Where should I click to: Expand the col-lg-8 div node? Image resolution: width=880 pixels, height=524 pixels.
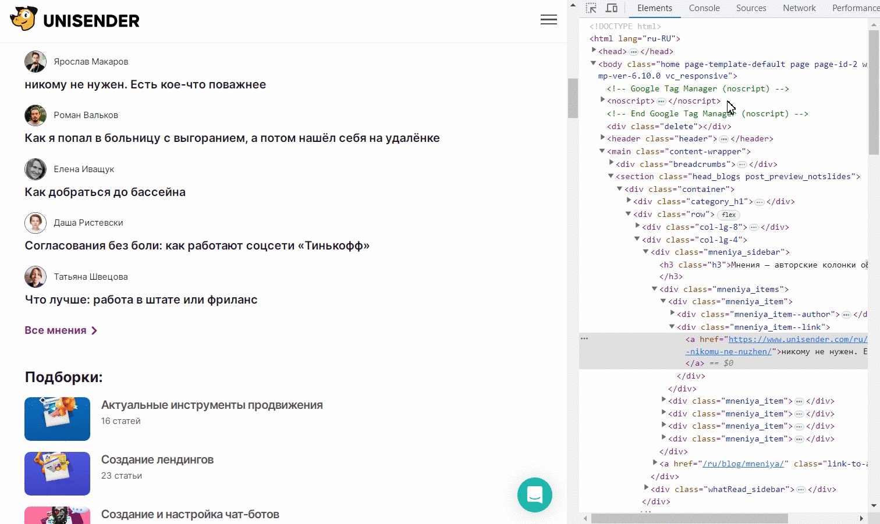pos(637,226)
